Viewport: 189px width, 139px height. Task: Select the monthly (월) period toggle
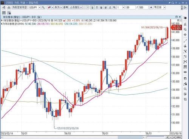coord(101,8)
